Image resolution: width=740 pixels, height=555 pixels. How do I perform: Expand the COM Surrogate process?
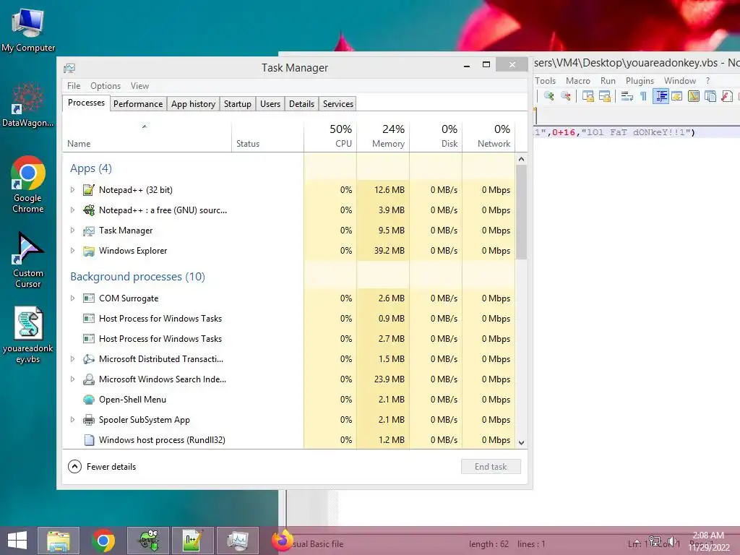tap(72, 298)
